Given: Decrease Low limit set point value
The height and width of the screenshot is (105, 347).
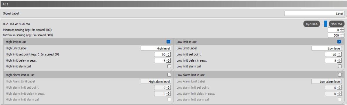Looking at the screenshot, I should coord(339,55).
